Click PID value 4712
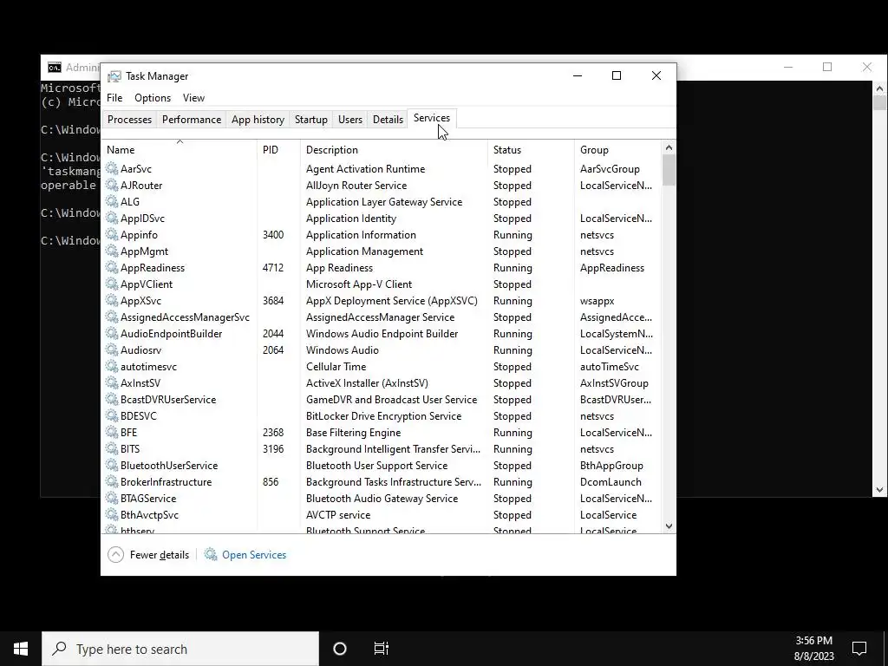This screenshot has width=888, height=666. 273,267
